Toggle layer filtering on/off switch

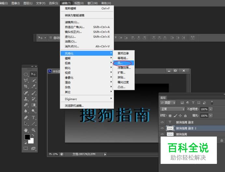[212, 103]
